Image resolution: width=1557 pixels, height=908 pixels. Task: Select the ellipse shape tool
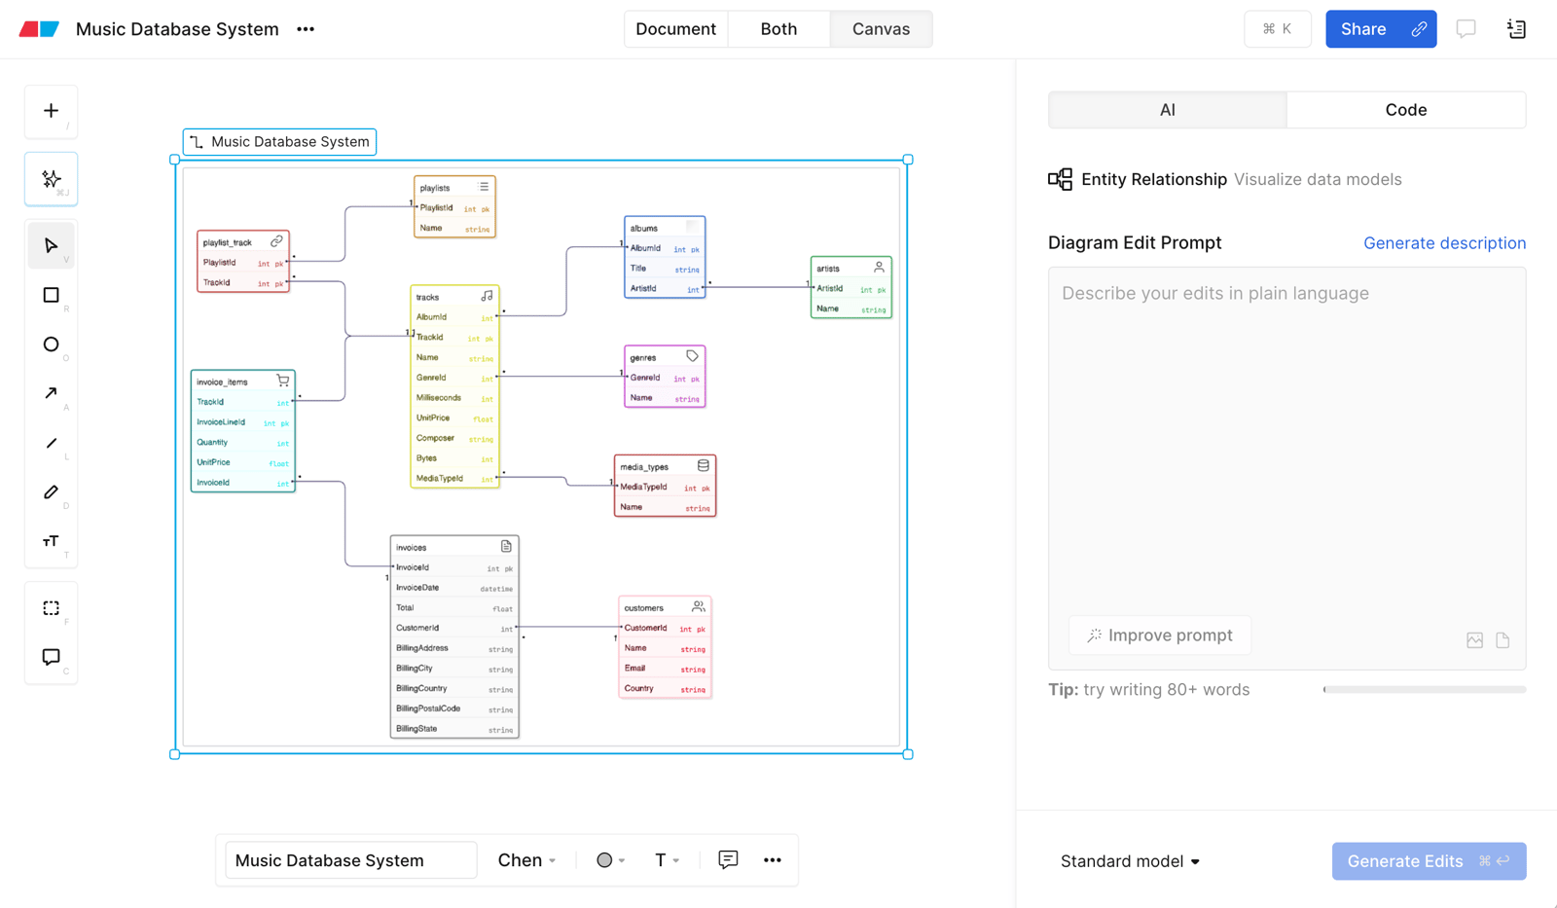pyautogui.click(x=51, y=345)
